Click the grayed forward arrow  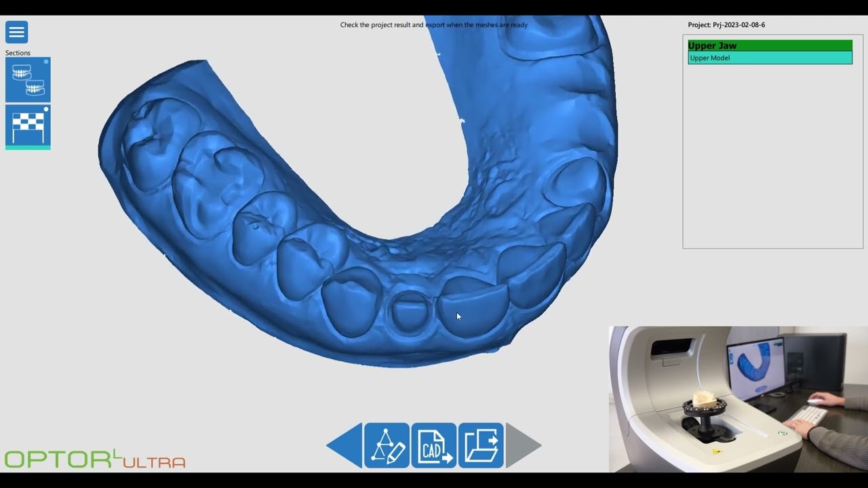[524, 445]
